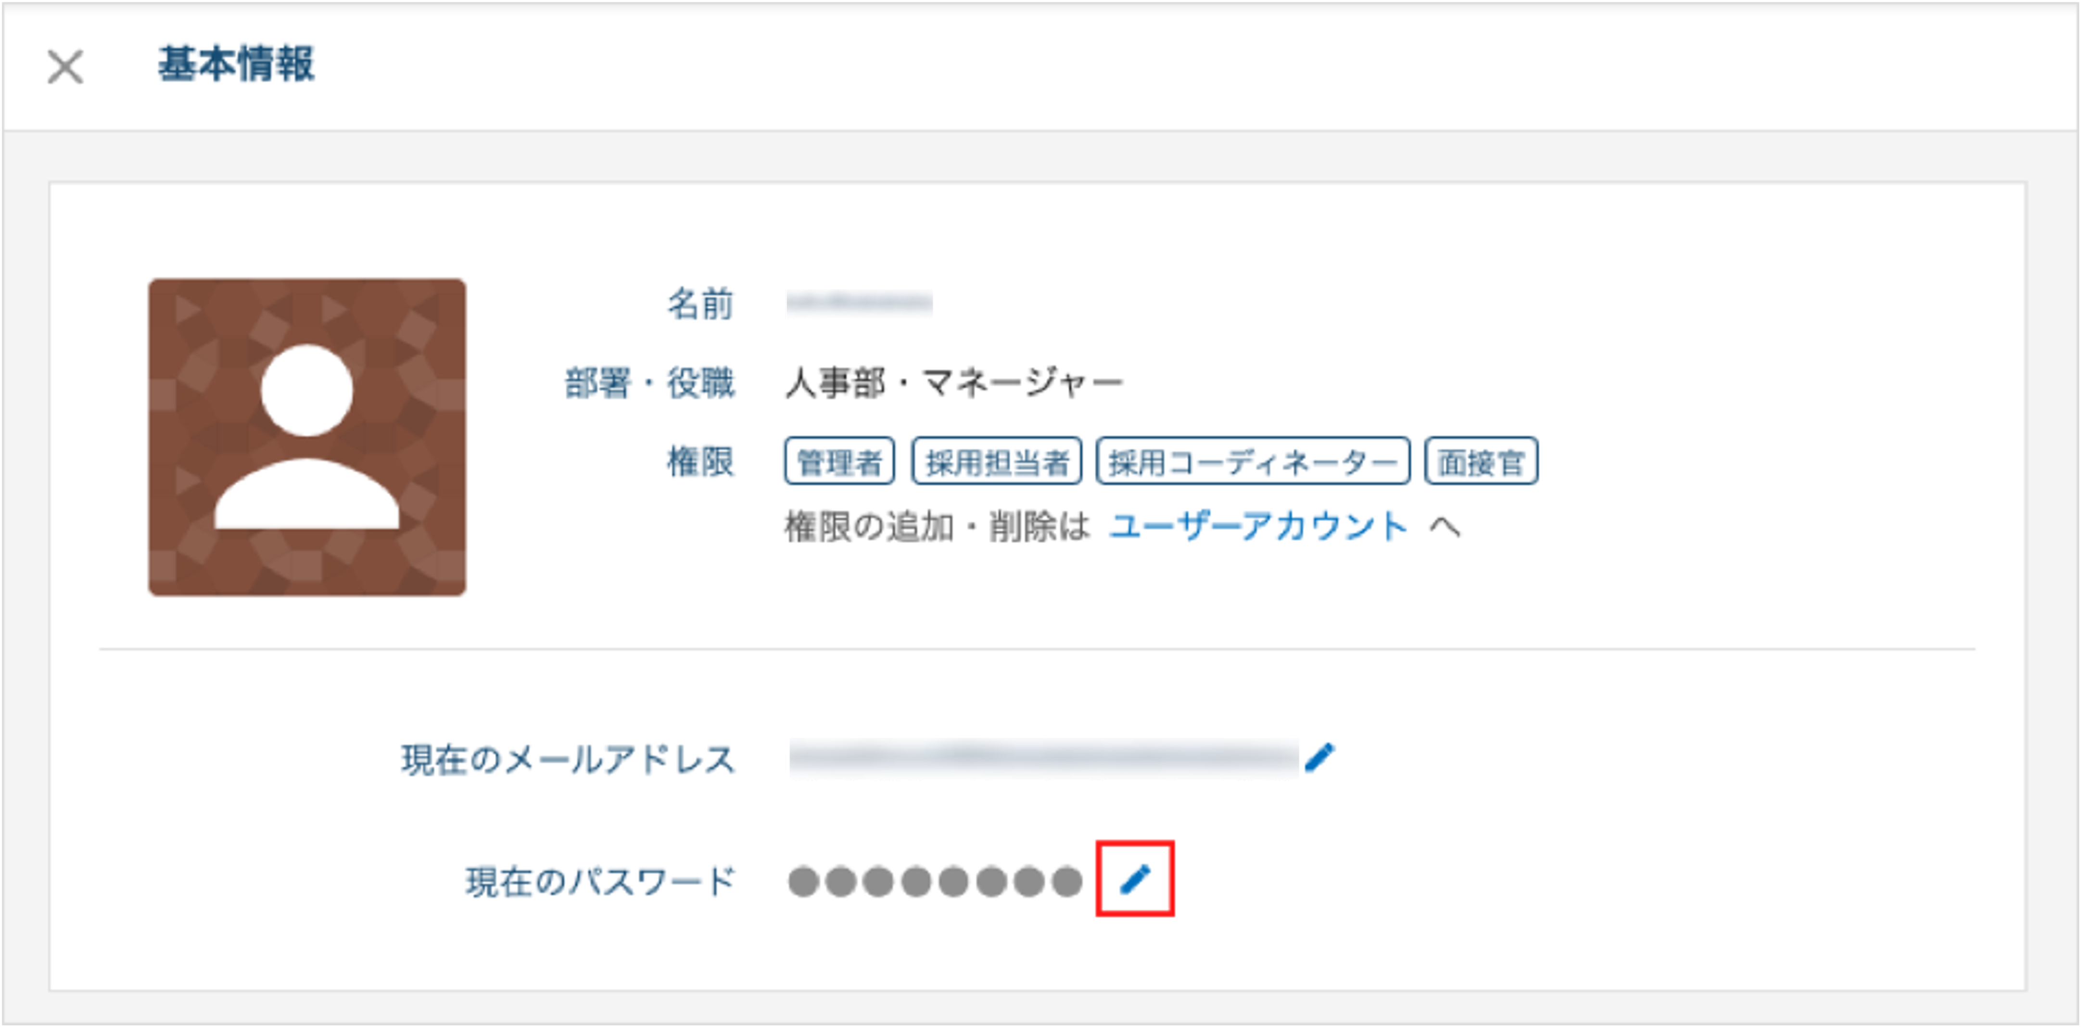2081x1027 pixels.
Task: Click the 現在のパスワード label
Action: (600, 882)
